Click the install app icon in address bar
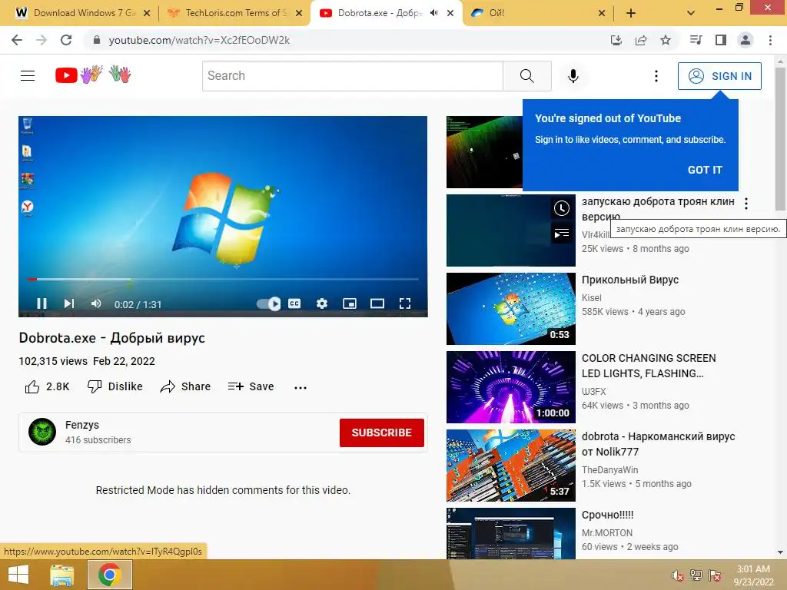Viewport: 787px width, 590px height. click(616, 40)
